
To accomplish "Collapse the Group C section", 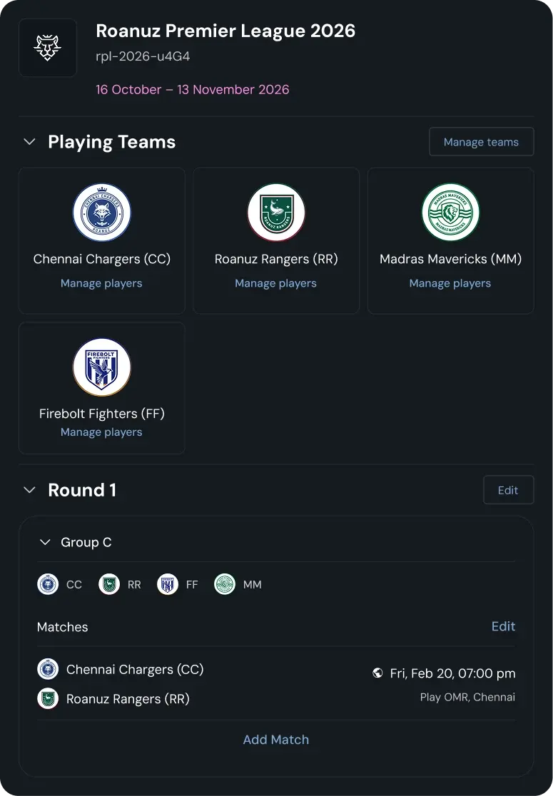I will [x=44, y=542].
